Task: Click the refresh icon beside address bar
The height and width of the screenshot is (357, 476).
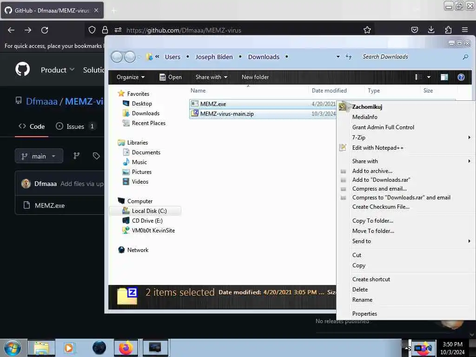Action: pos(349,57)
